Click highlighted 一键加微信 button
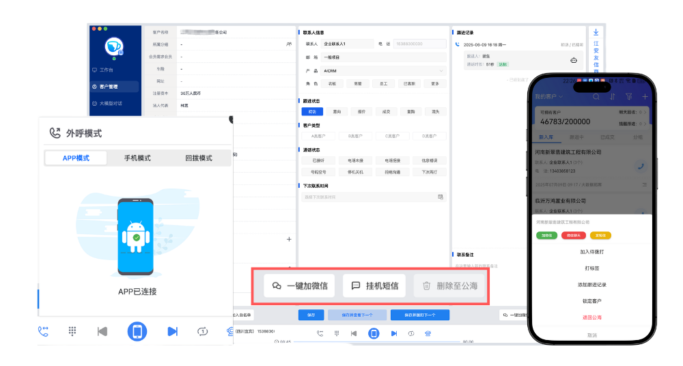Image resolution: width=683 pixels, height=366 pixels. point(300,286)
